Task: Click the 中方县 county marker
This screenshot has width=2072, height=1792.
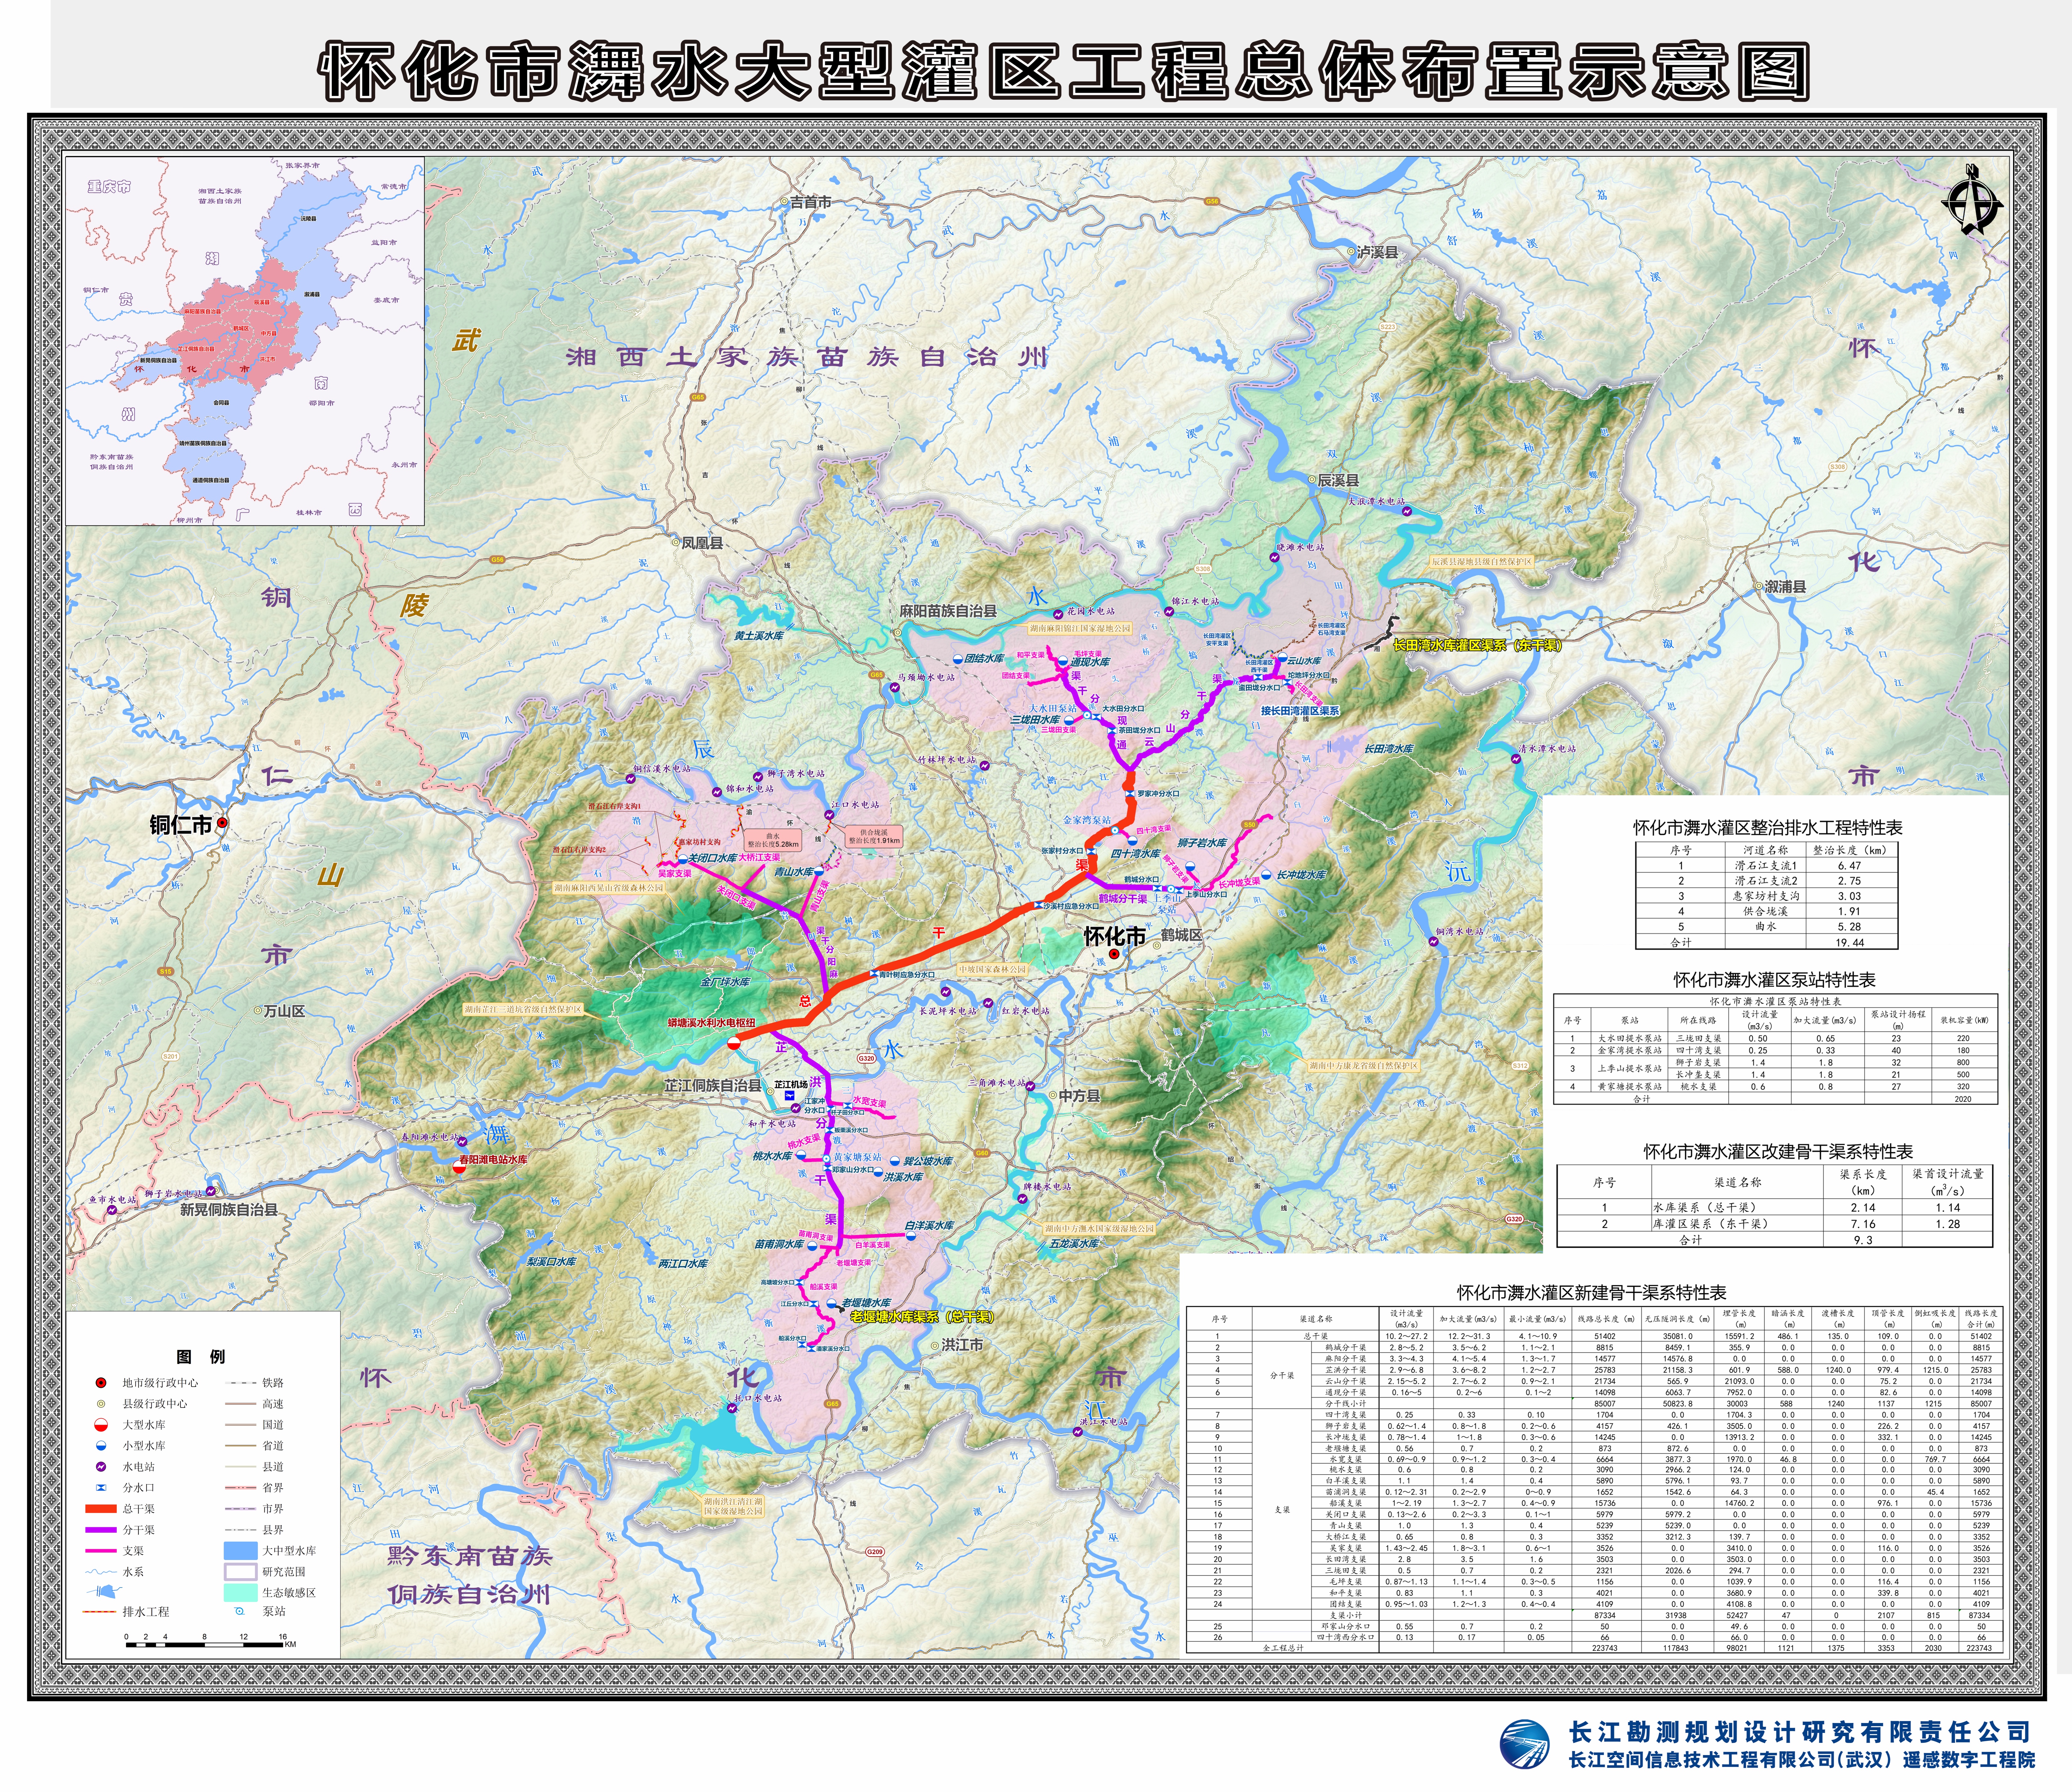Action: coord(1053,1095)
